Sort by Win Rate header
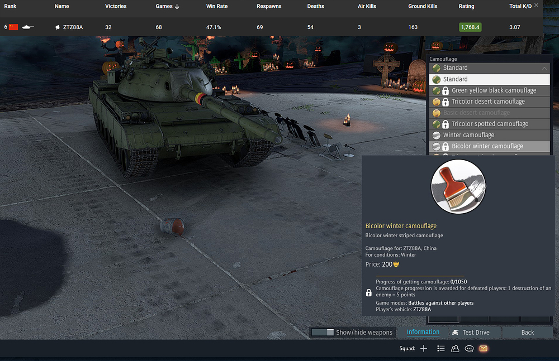The width and height of the screenshot is (559, 361). [217, 6]
